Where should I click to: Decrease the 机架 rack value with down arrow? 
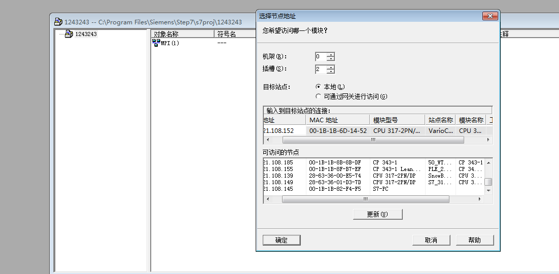[331, 59]
